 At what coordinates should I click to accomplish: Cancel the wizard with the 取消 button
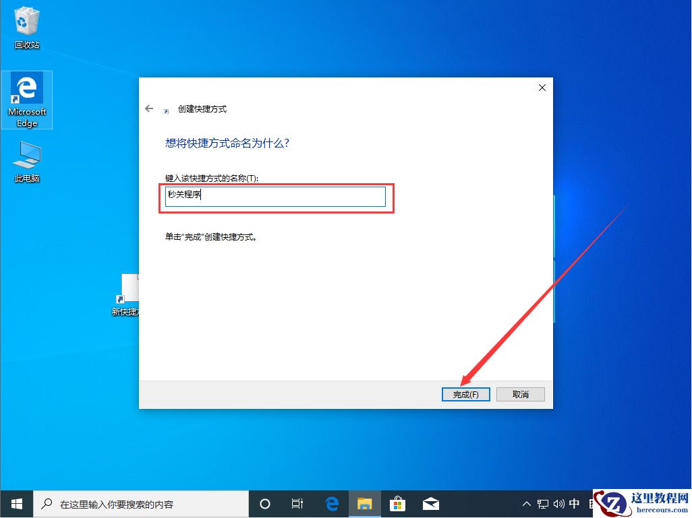click(x=520, y=394)
